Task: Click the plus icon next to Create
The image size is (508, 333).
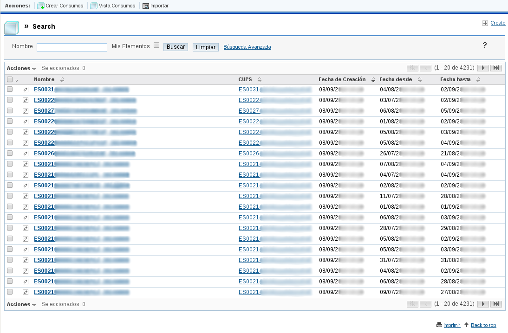Action: coord(485,23)
